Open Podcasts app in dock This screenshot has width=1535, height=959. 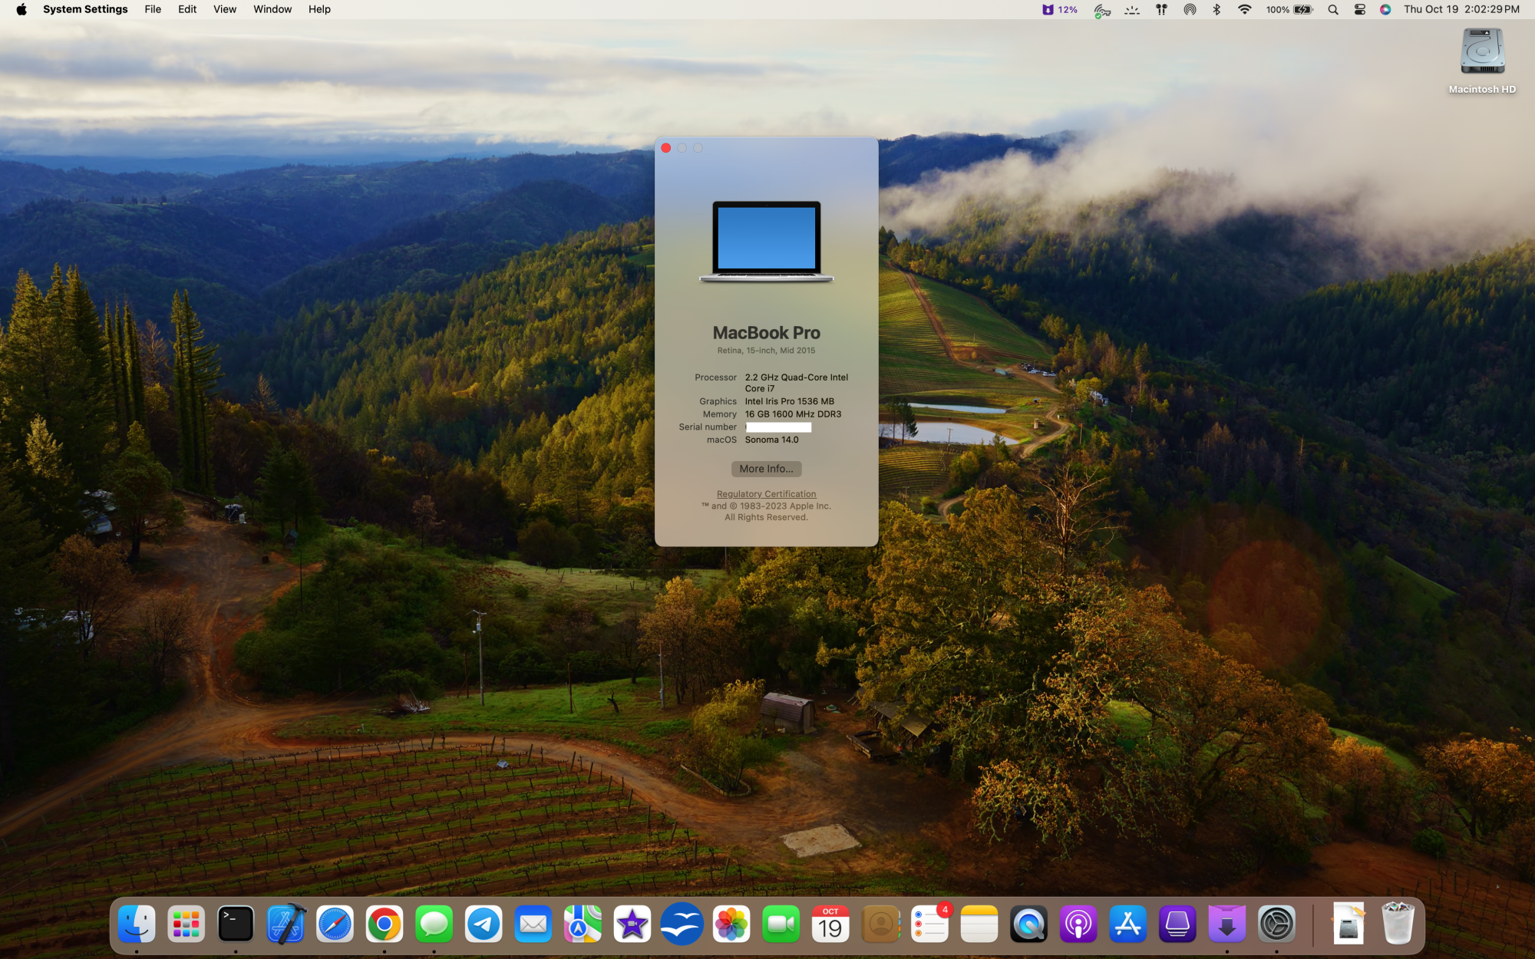[1078, 924]
